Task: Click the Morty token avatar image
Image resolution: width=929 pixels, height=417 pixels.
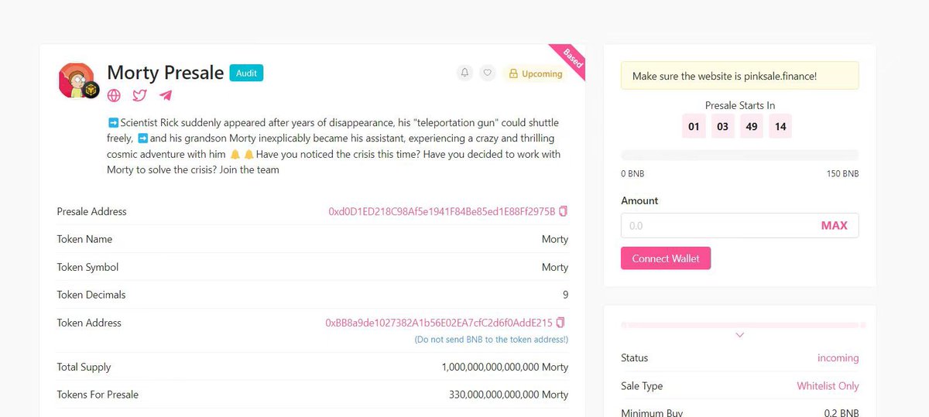Action: click(x=77, y=80)
